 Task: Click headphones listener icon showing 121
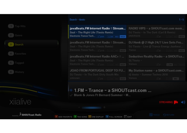click(99, 65)
